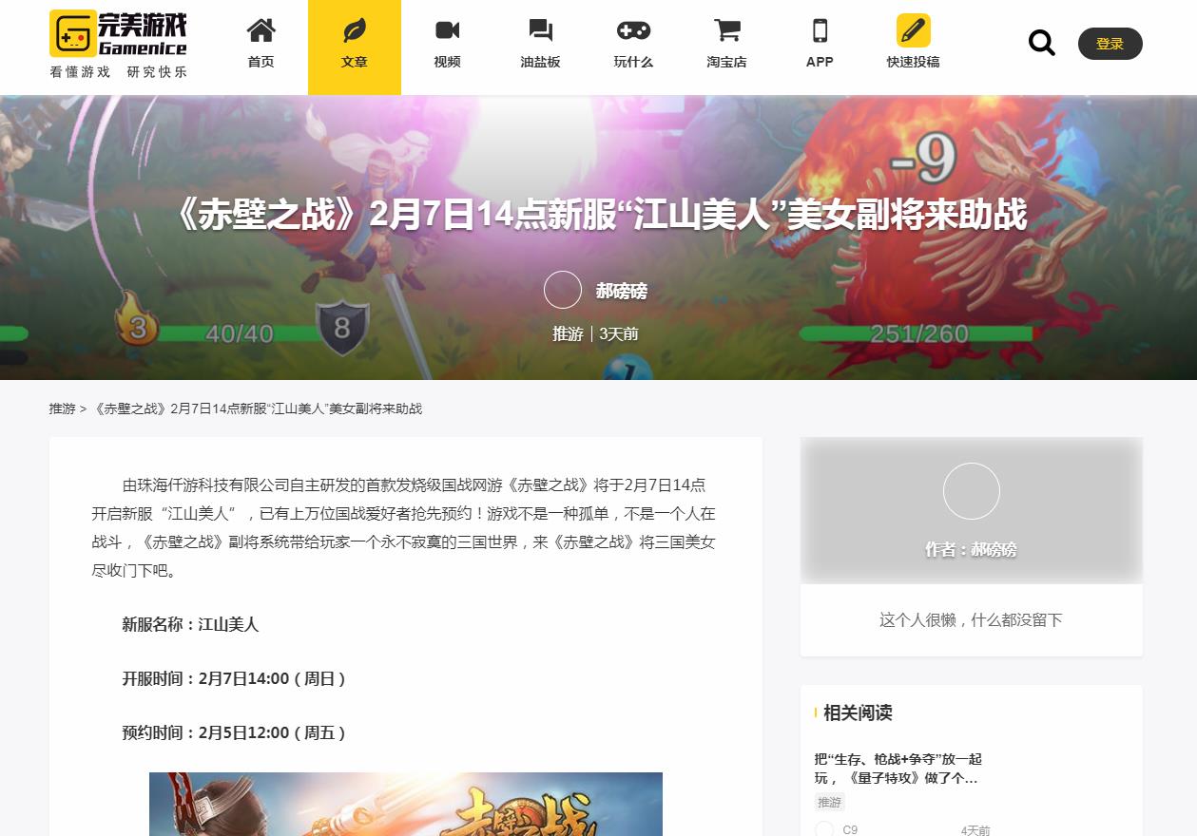Click the 视频 camera icon

click(448, 30)
